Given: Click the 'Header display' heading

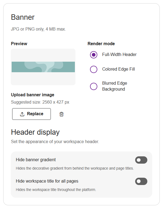Looking at the screenshot, I should [x=35, y=132].
